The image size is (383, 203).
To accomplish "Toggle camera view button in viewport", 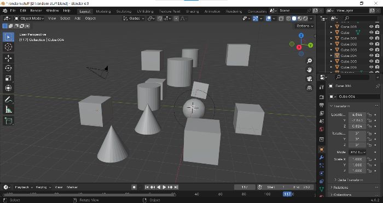I will pyautogui.click(x=309, y=79).
